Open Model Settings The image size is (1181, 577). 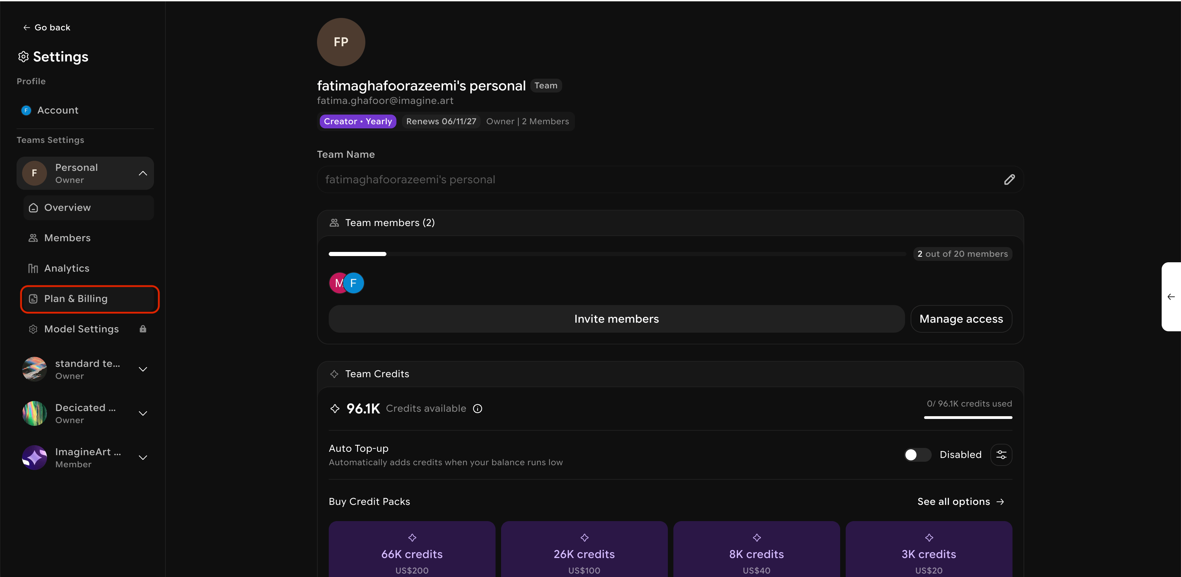tap(88, 329)
